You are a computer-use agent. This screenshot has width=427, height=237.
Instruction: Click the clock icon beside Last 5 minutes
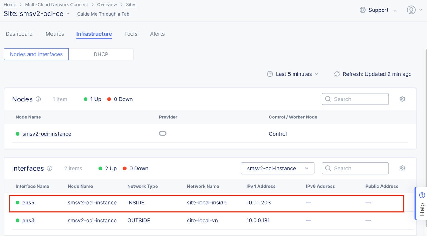[270, 74]
